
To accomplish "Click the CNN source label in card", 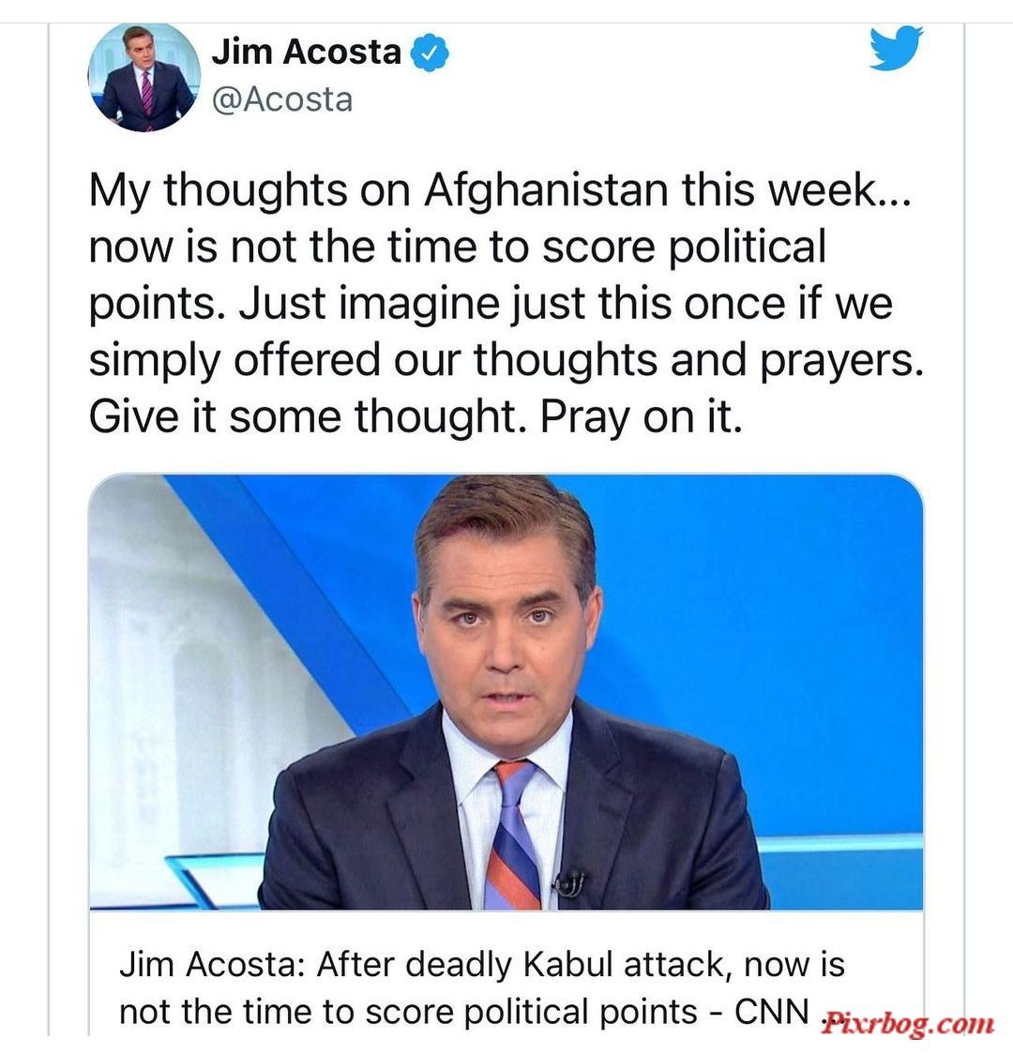I will tap(771, 1012).
